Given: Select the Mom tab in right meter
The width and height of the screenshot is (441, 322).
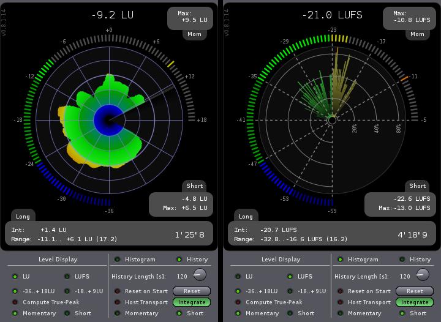Looking at the screenshot, I should click(417, 34).
